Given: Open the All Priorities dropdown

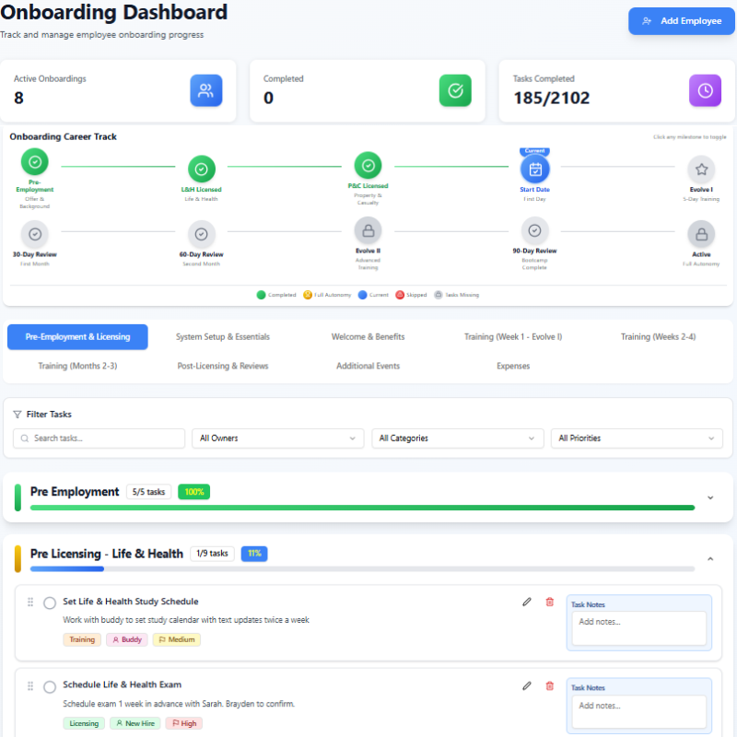Looking at the screenshot, I should (x=637, y=439).
